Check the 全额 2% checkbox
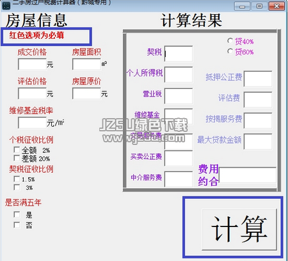The image size is (288, 261). click(17, 150)
